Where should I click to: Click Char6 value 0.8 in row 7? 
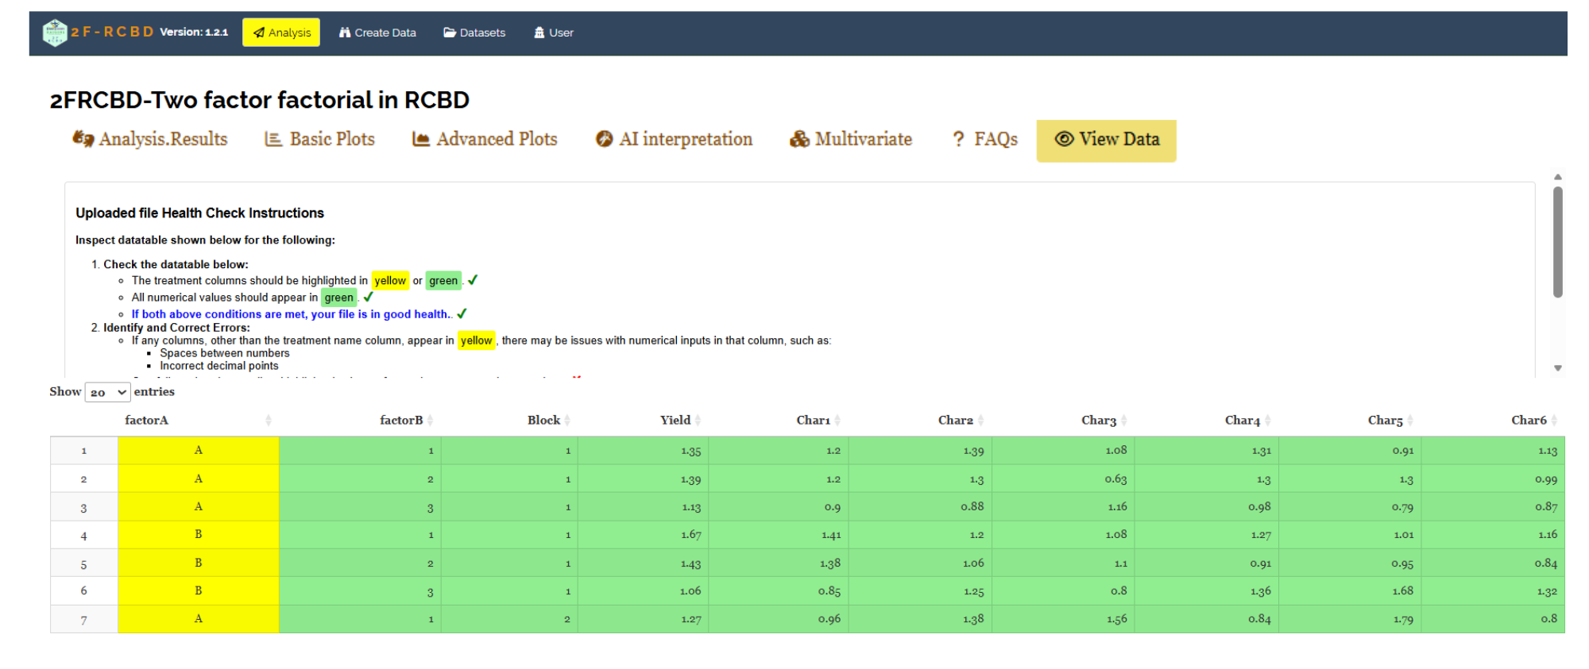pyautogui.click(x=1549, y=619)
